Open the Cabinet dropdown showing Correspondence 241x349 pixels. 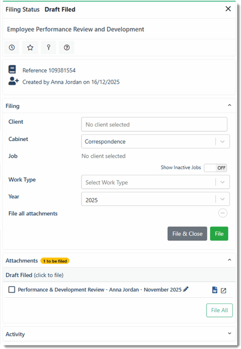[x=155, y=141]
